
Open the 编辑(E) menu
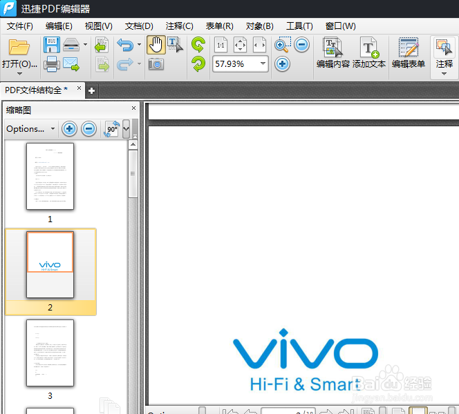click(x=59, y=26)
